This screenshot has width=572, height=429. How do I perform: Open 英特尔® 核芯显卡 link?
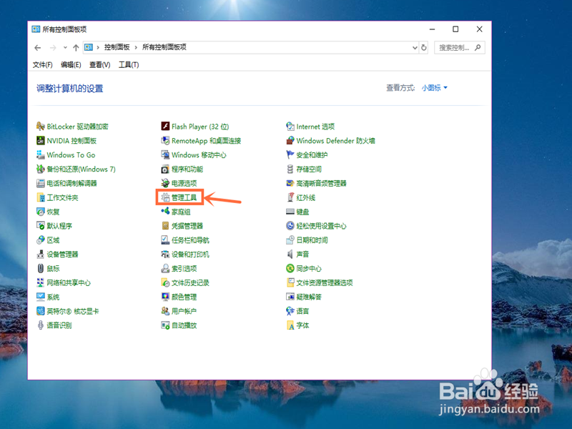pos(73,311)
